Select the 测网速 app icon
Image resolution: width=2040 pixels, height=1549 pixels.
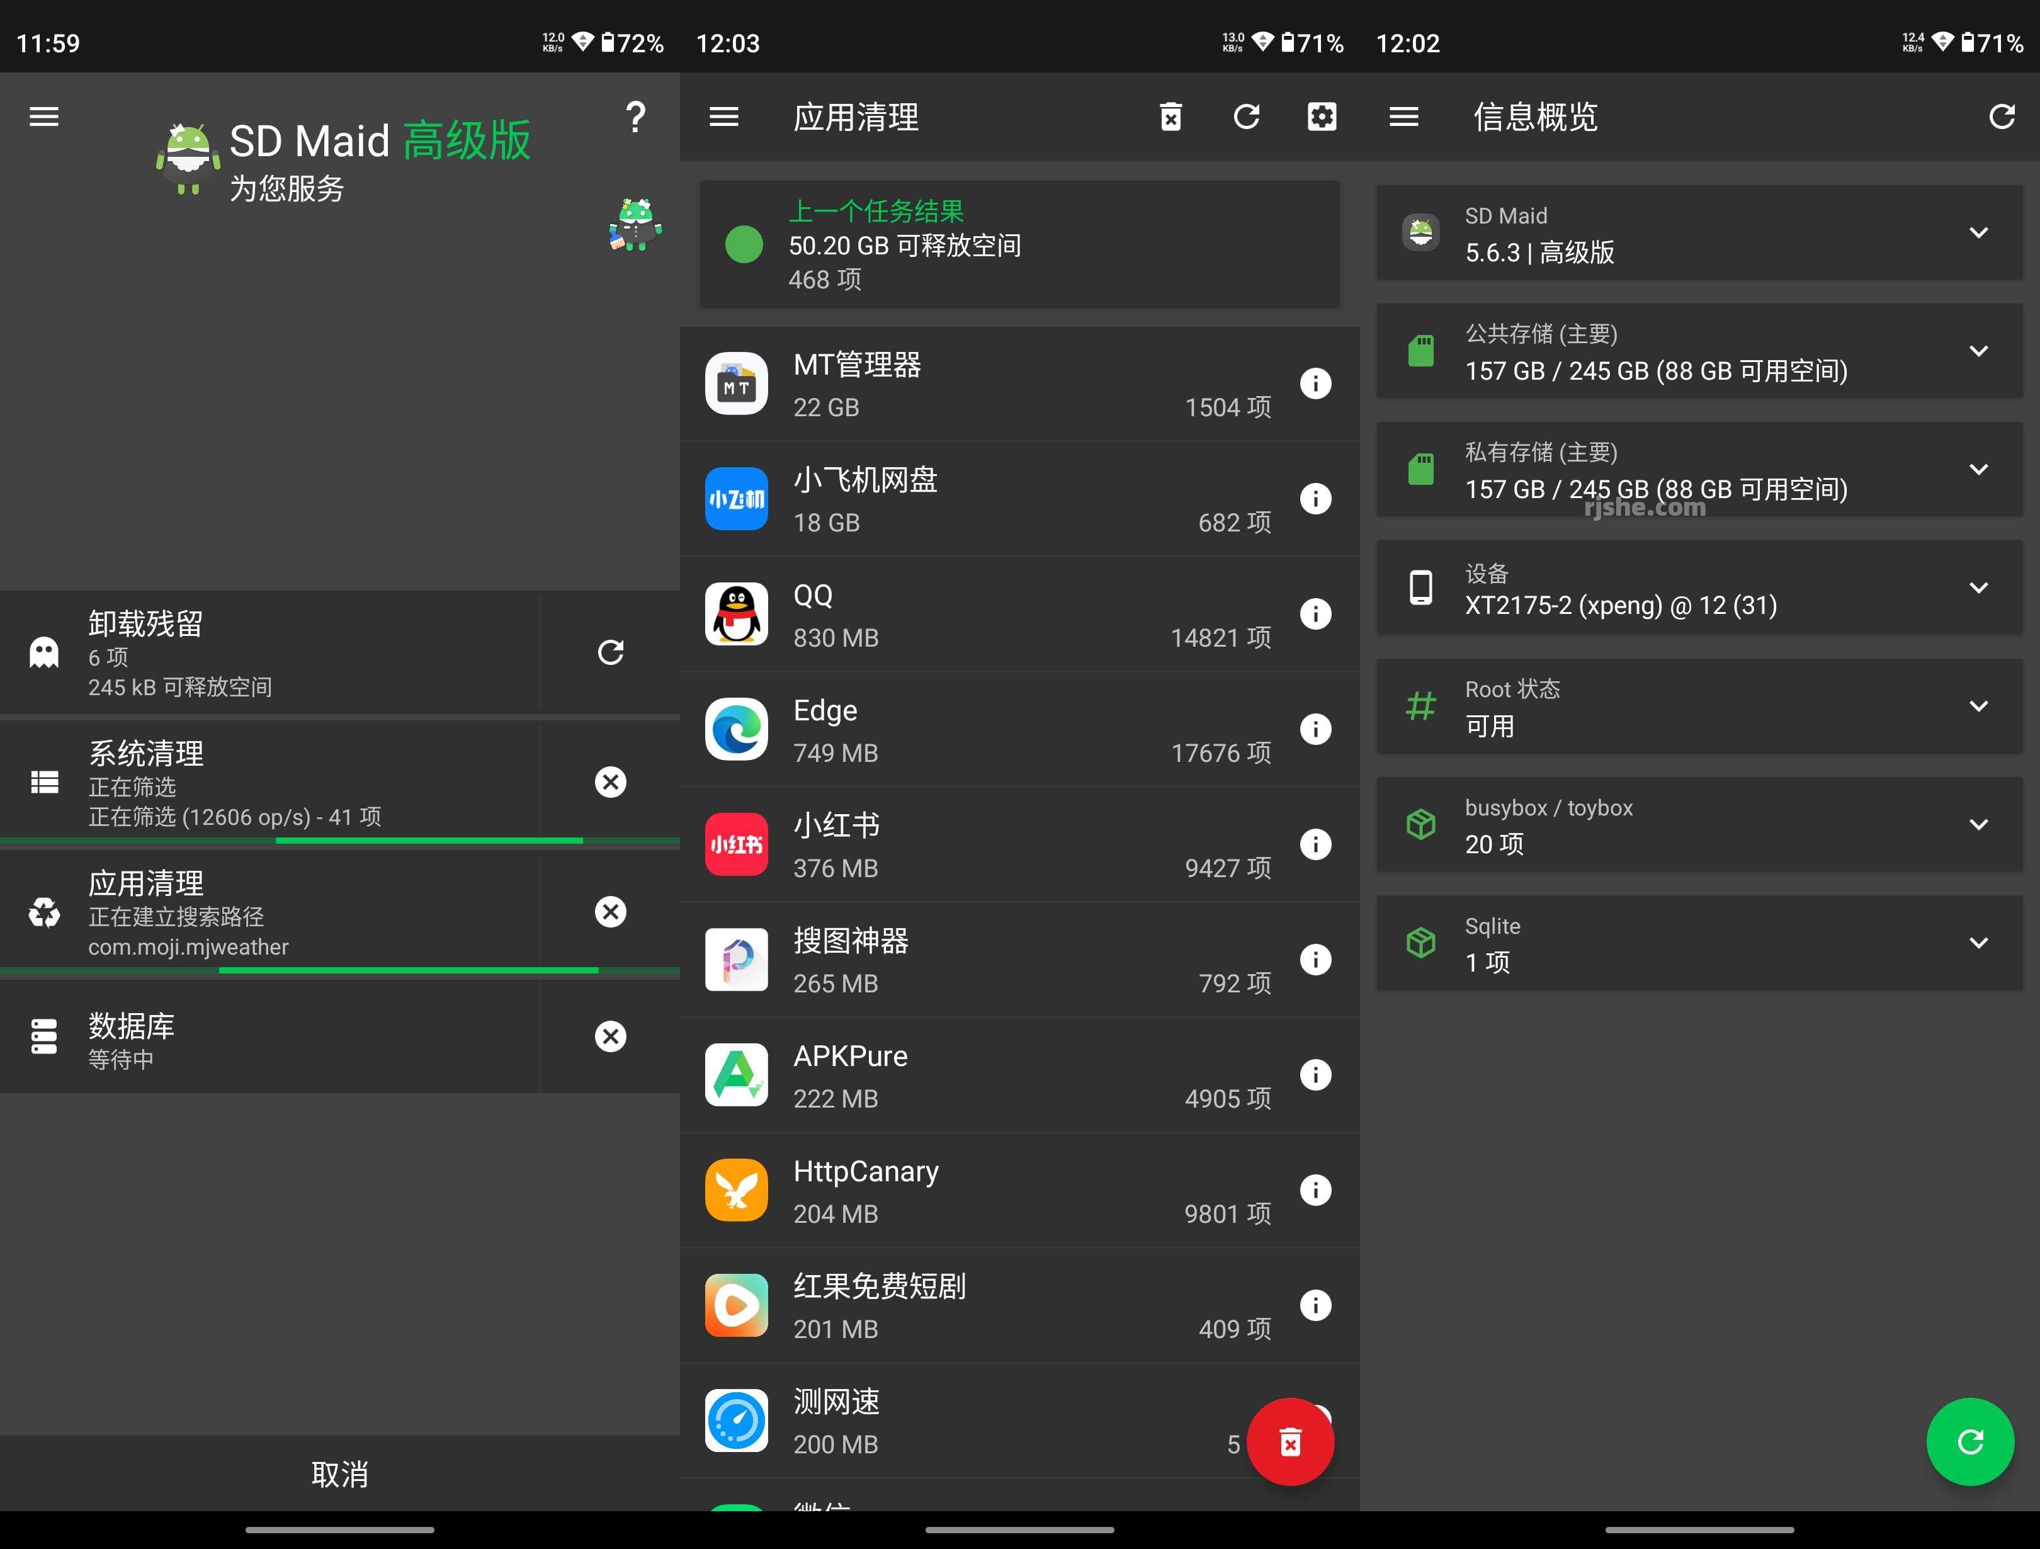coord(737,1421)
